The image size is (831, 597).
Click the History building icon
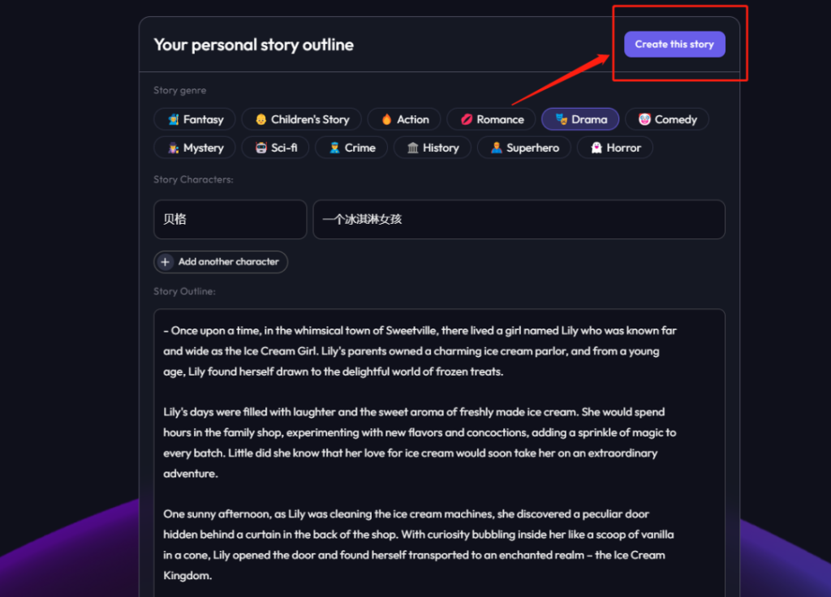pyautogui.click(x=413, y=148)
